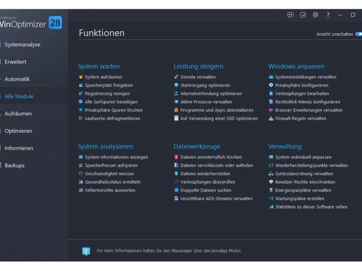Screen dimensions: 362x271
Task: Click the Laufwerke defragmentieren icon
Action: point(80,118)
